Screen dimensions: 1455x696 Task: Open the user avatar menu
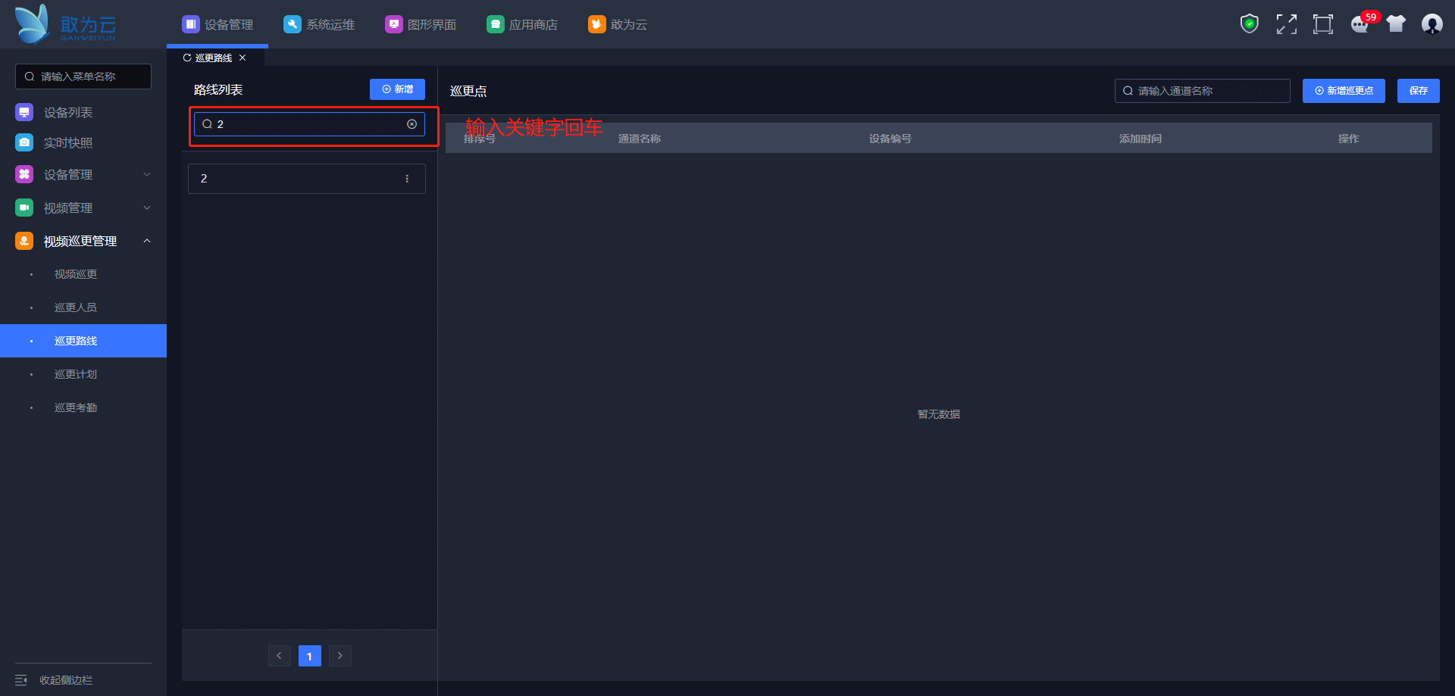[1432, 24]
